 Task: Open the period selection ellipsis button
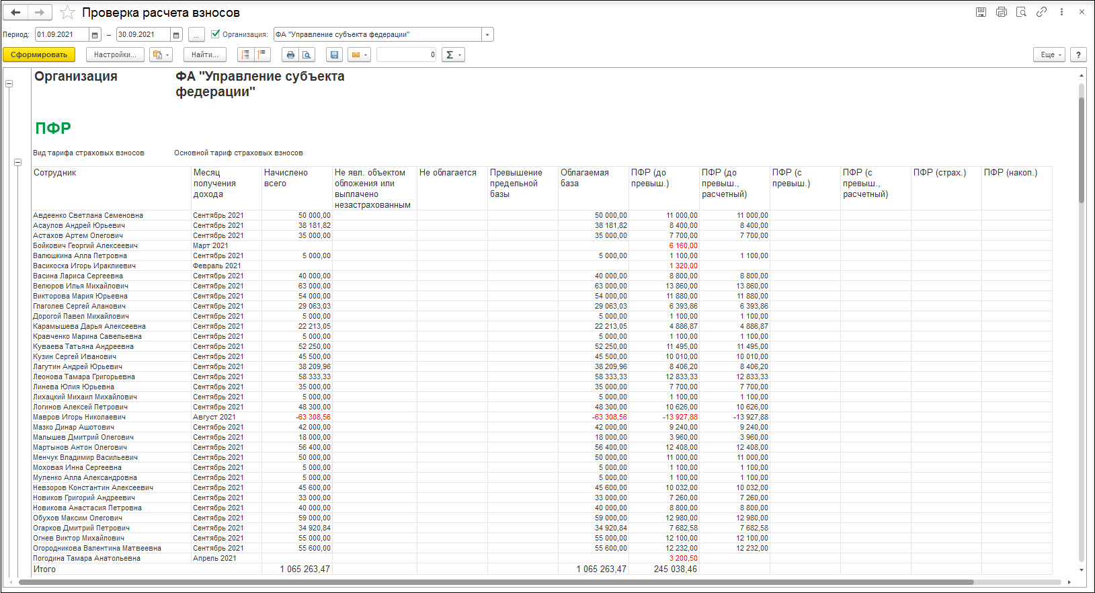tap(196, 35)
